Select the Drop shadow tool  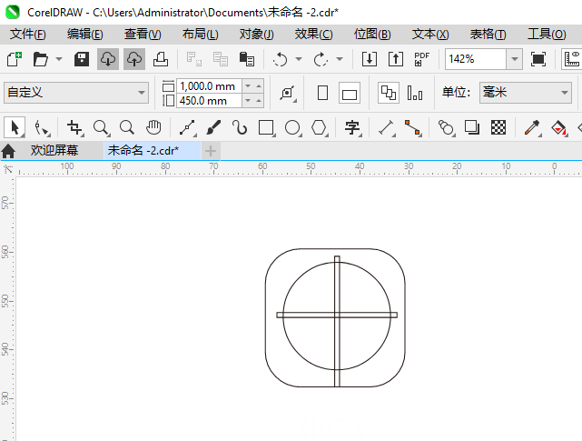click(472, 128)
